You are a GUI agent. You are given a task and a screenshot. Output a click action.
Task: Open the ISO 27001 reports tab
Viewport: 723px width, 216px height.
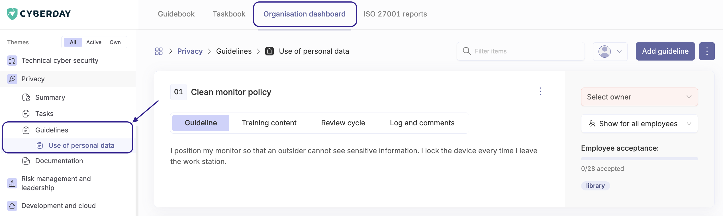[395, 14]
